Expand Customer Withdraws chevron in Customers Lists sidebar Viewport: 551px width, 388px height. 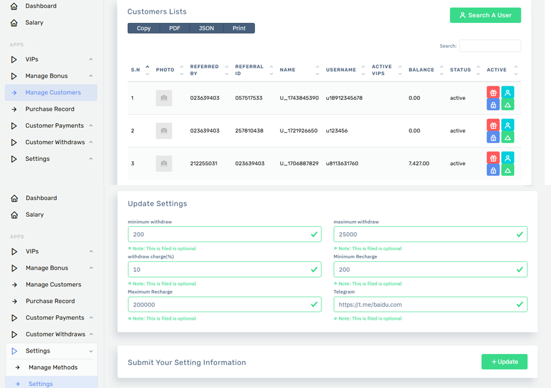[91, 142]
